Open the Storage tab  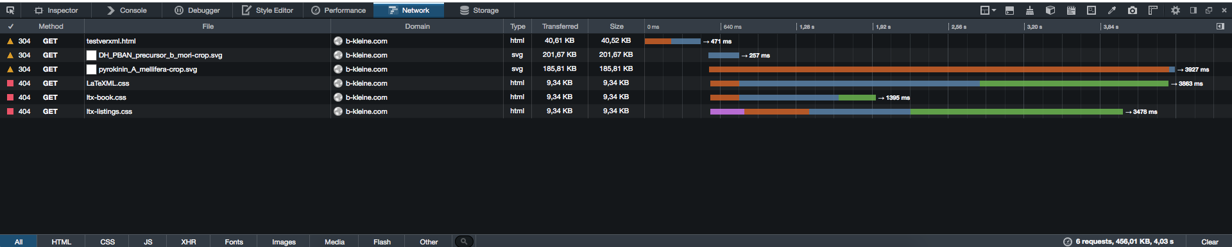(479, 10)
